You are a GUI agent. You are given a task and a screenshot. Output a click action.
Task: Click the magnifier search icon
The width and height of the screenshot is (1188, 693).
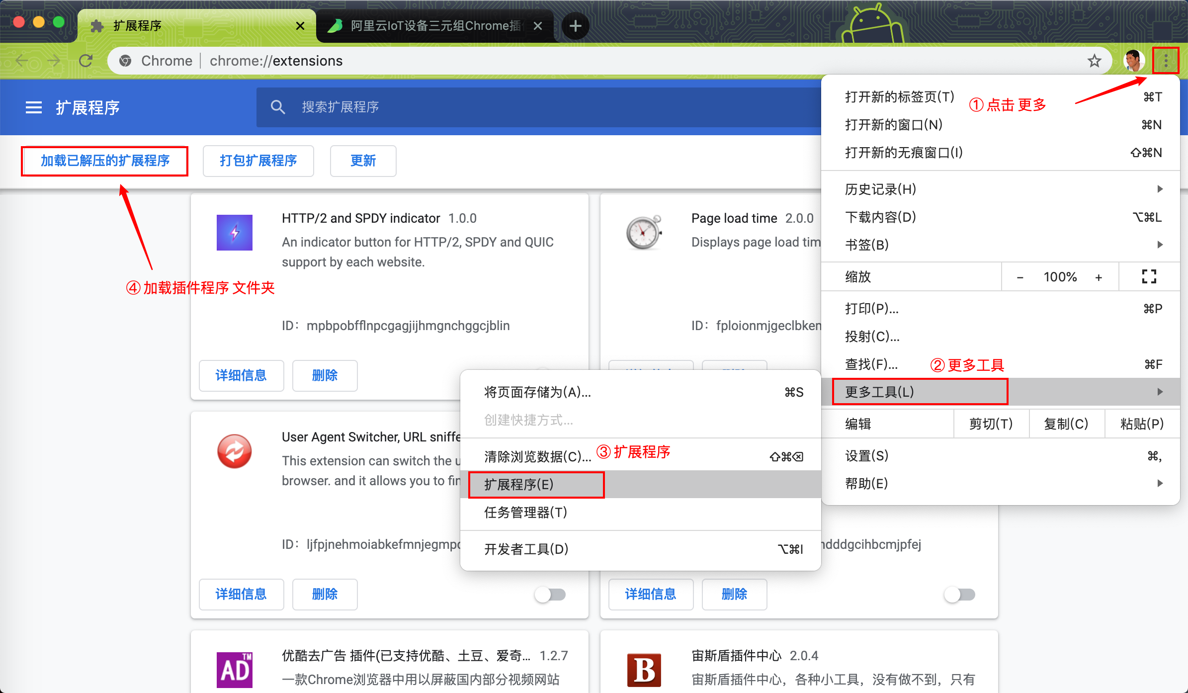point(278,107)
